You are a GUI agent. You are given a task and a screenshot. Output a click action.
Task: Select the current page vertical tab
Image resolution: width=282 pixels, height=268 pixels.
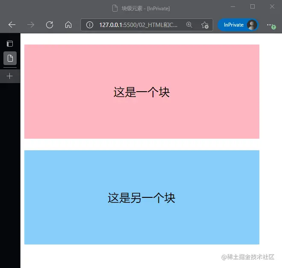pos(10,58)
